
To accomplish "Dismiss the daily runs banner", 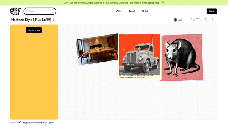I will click(x=163, y=2).
